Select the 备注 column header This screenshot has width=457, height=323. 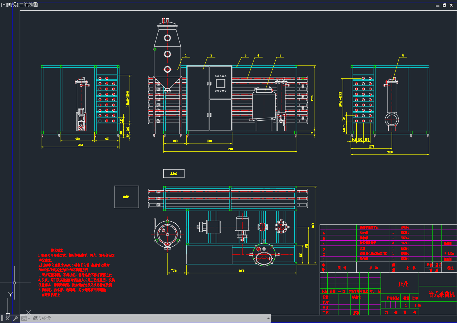(450, 268)
